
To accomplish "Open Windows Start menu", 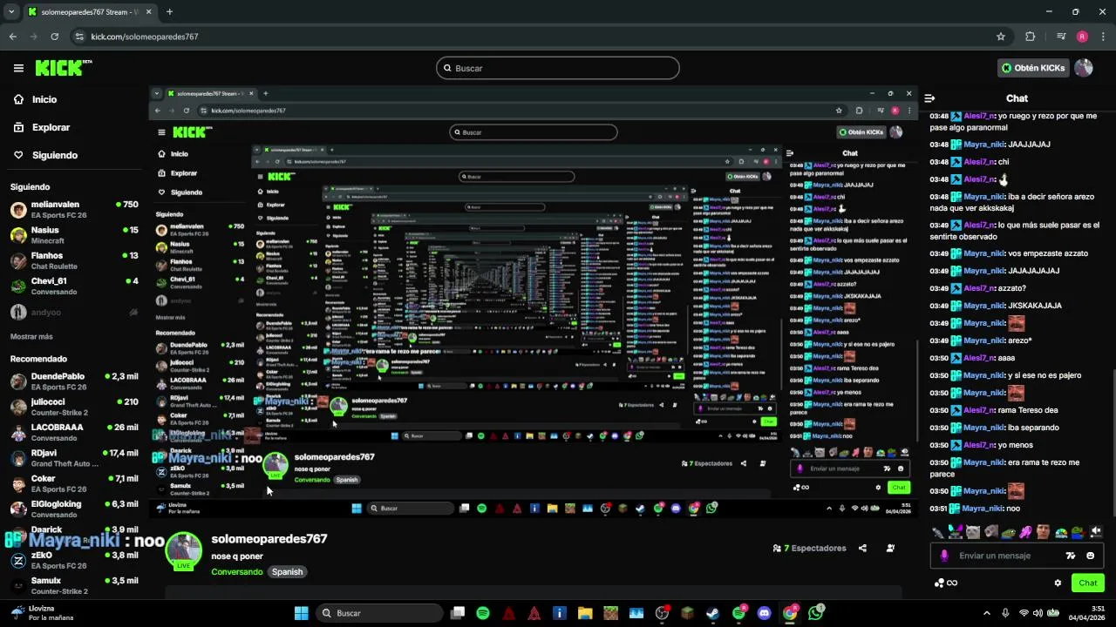I will coord(302,613).
